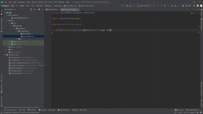Click getHomeFromApi breadcrumb

86,6
